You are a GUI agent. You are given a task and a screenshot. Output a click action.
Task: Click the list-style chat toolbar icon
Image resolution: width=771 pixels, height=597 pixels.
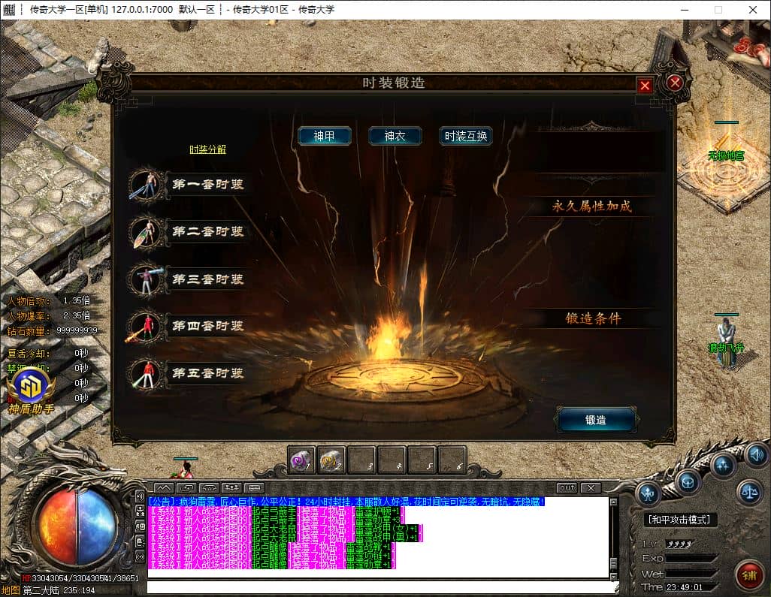(254, 488)
